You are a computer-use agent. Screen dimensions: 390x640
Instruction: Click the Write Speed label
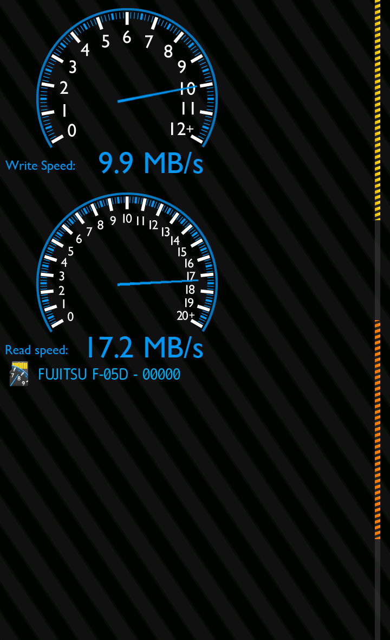click(40, 166)
